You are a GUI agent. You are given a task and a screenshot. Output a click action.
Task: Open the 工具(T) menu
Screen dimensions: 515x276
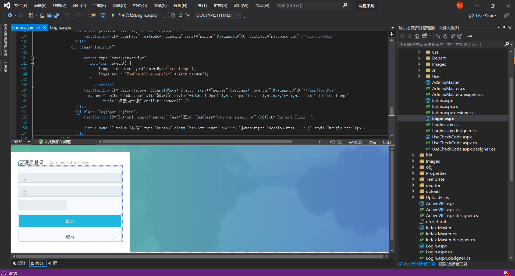pos(200,5)
